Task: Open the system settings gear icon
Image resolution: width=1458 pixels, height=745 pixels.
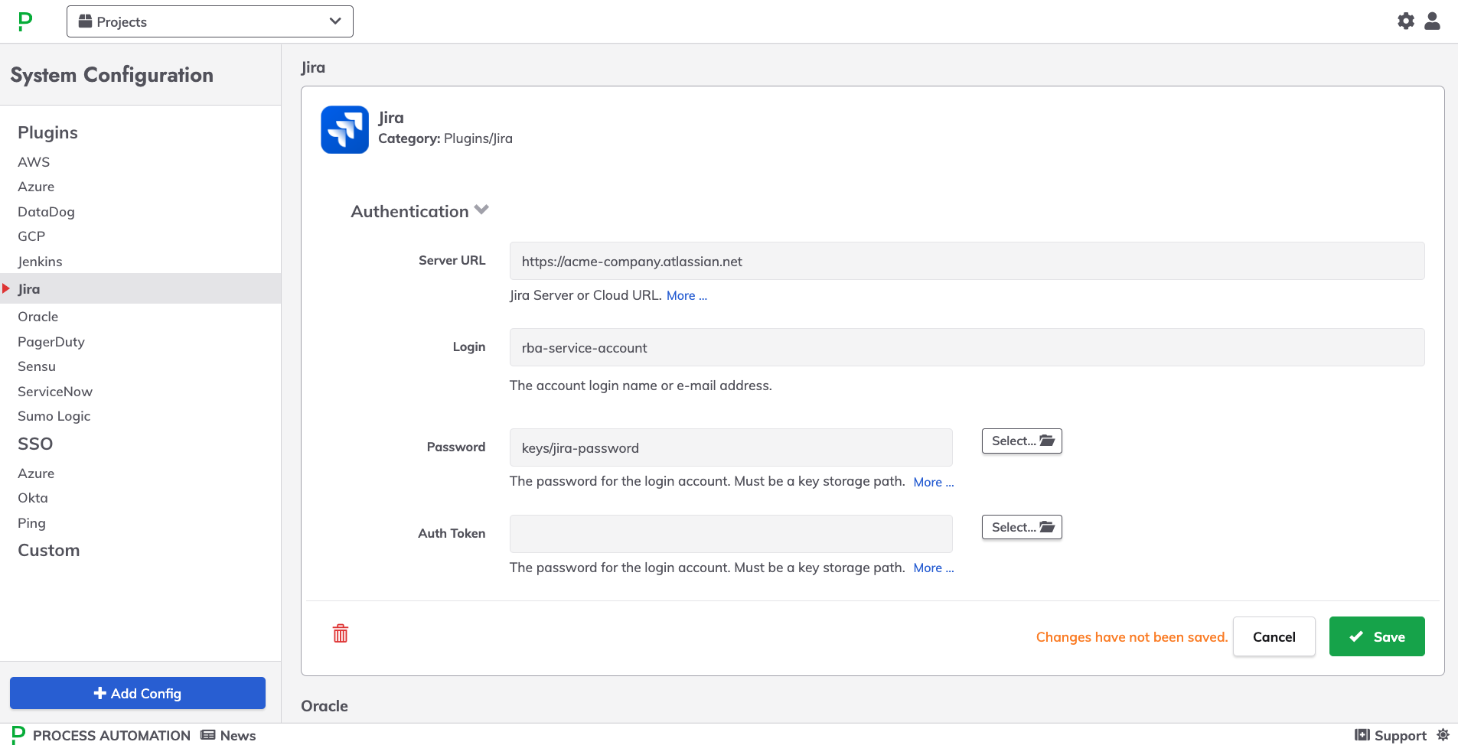Action: [1406, 21]
